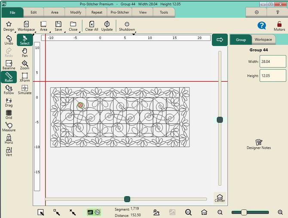Image resolution: width=288 pixels, height=218 pixels.
Task: Toggle the Grid display
Action: click(x=9, y=115)
